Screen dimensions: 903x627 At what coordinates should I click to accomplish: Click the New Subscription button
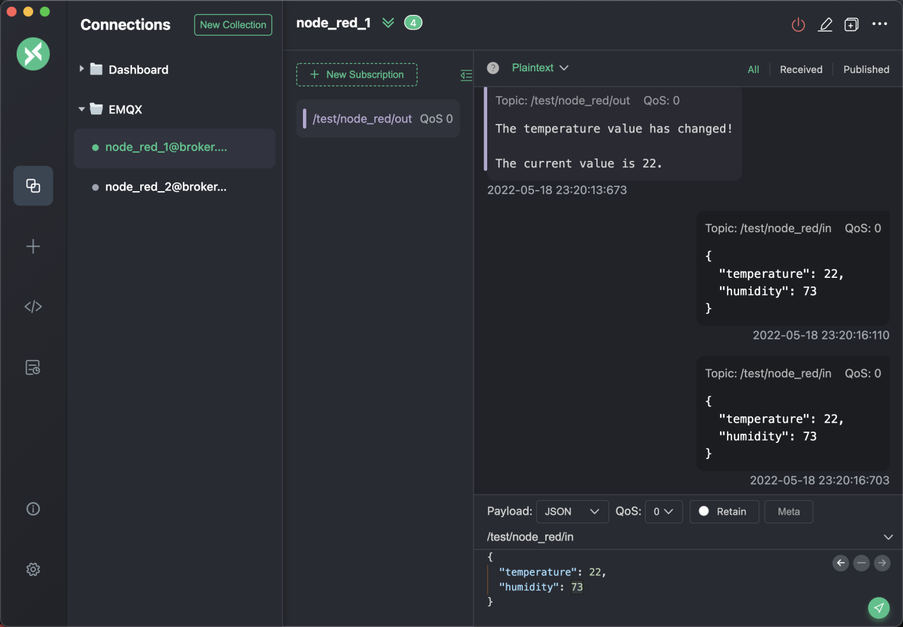(x=356, y=75)
